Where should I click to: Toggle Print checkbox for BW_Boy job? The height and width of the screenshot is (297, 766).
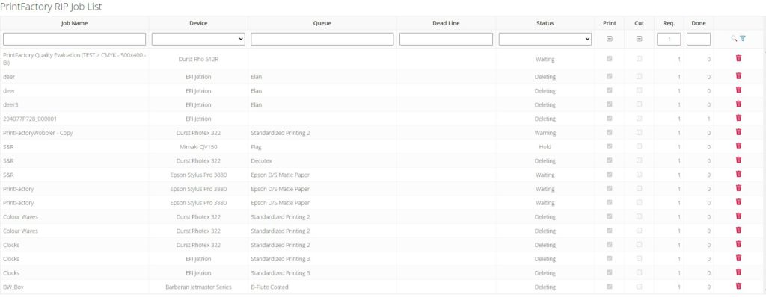(x=609, y=287)
